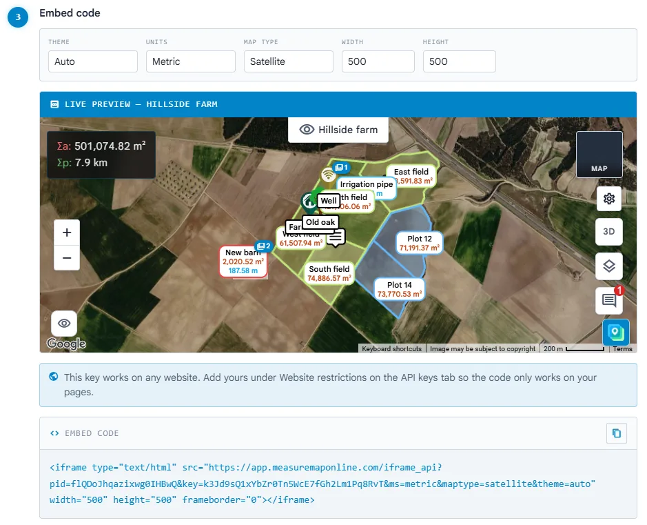Select the Plot 12 label
Viewport: 647px width, 525px height.
419,243
